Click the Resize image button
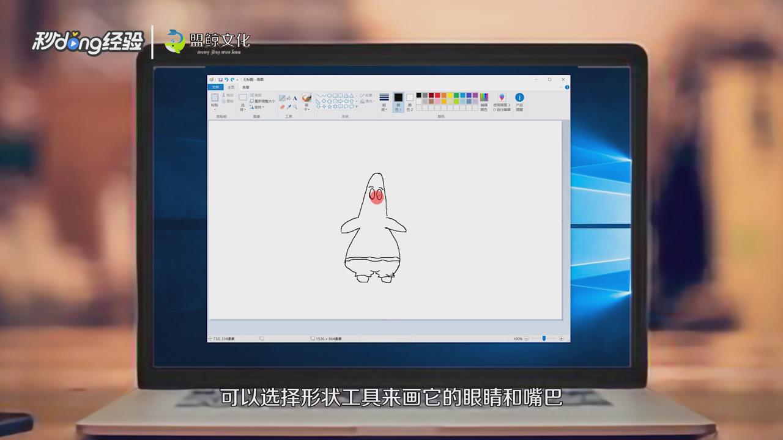This screenshot has height=440, width=783. pyautogui.click(x=262, y=101)
